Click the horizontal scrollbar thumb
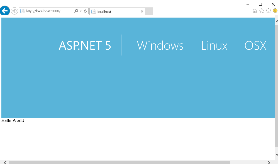 coord(119,162)
